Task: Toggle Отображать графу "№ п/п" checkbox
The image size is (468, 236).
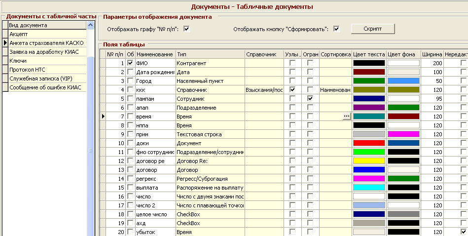Action: (187, 29)
